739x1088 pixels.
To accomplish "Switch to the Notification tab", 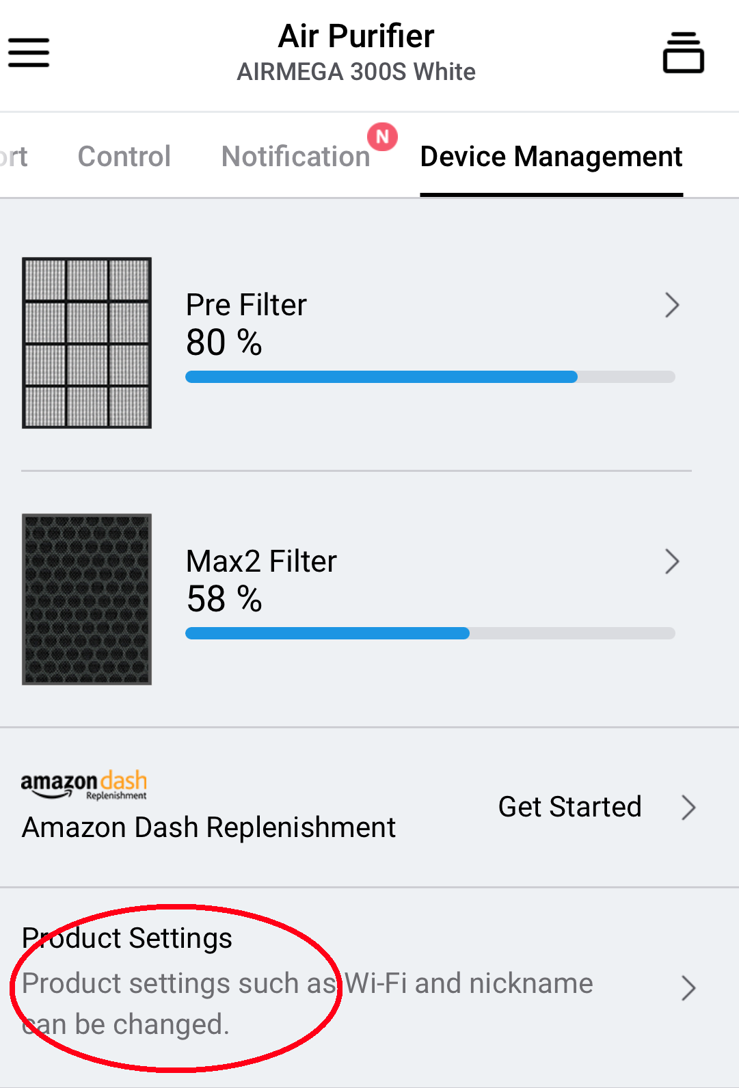I will click(295, 157).
